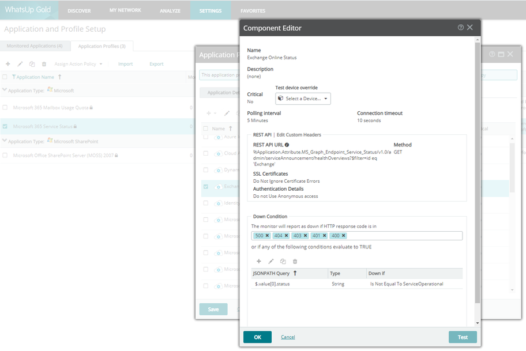Click Save in Application Profile window
Screen dimensions: 526x351
[213, 309]
